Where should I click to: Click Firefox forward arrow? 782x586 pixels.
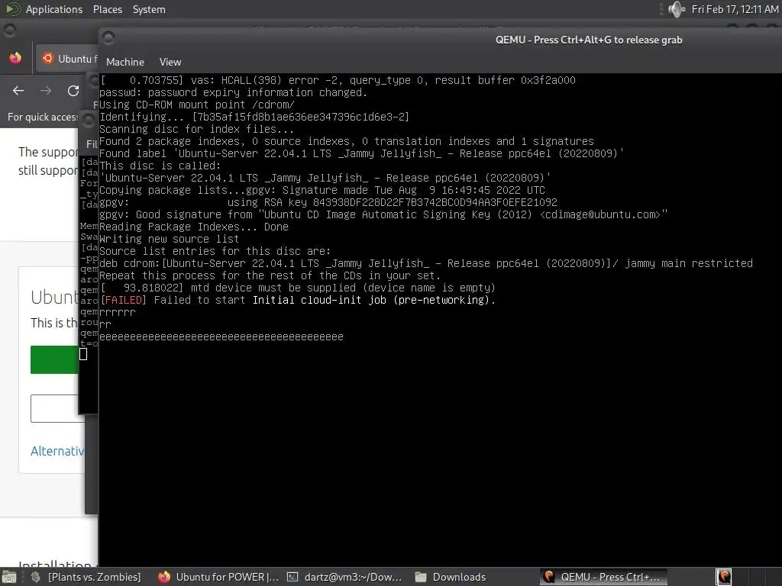tap(45, 91)
